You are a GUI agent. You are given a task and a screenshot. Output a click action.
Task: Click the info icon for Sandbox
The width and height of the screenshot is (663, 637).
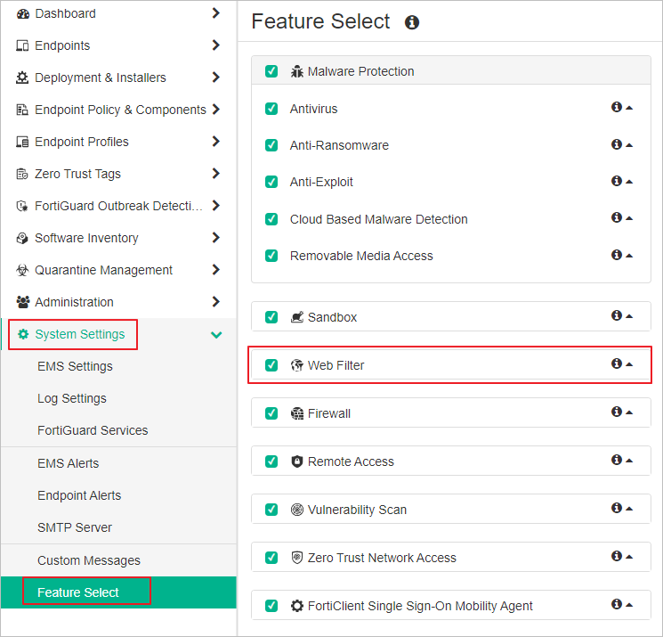point(617,315)
